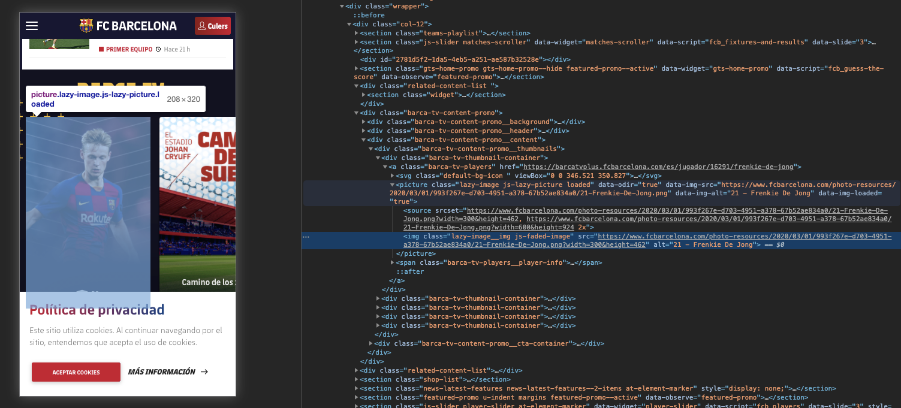Screen dimensions: 901x408
Task: Expand the news-latest-features section node
Action: click(x=357, y=388)
